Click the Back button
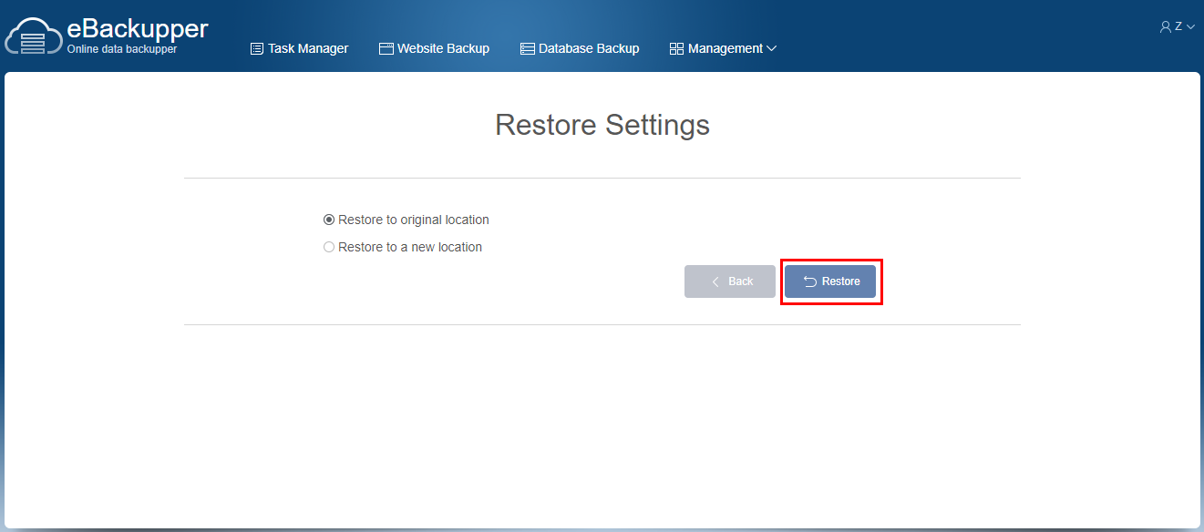Viewport: 1204px width, 532px height. click(x=730, y=281)
